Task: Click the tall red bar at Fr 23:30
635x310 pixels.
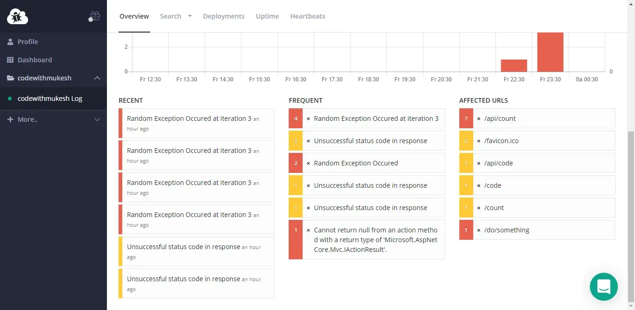Action: click(x=550, y=51)
